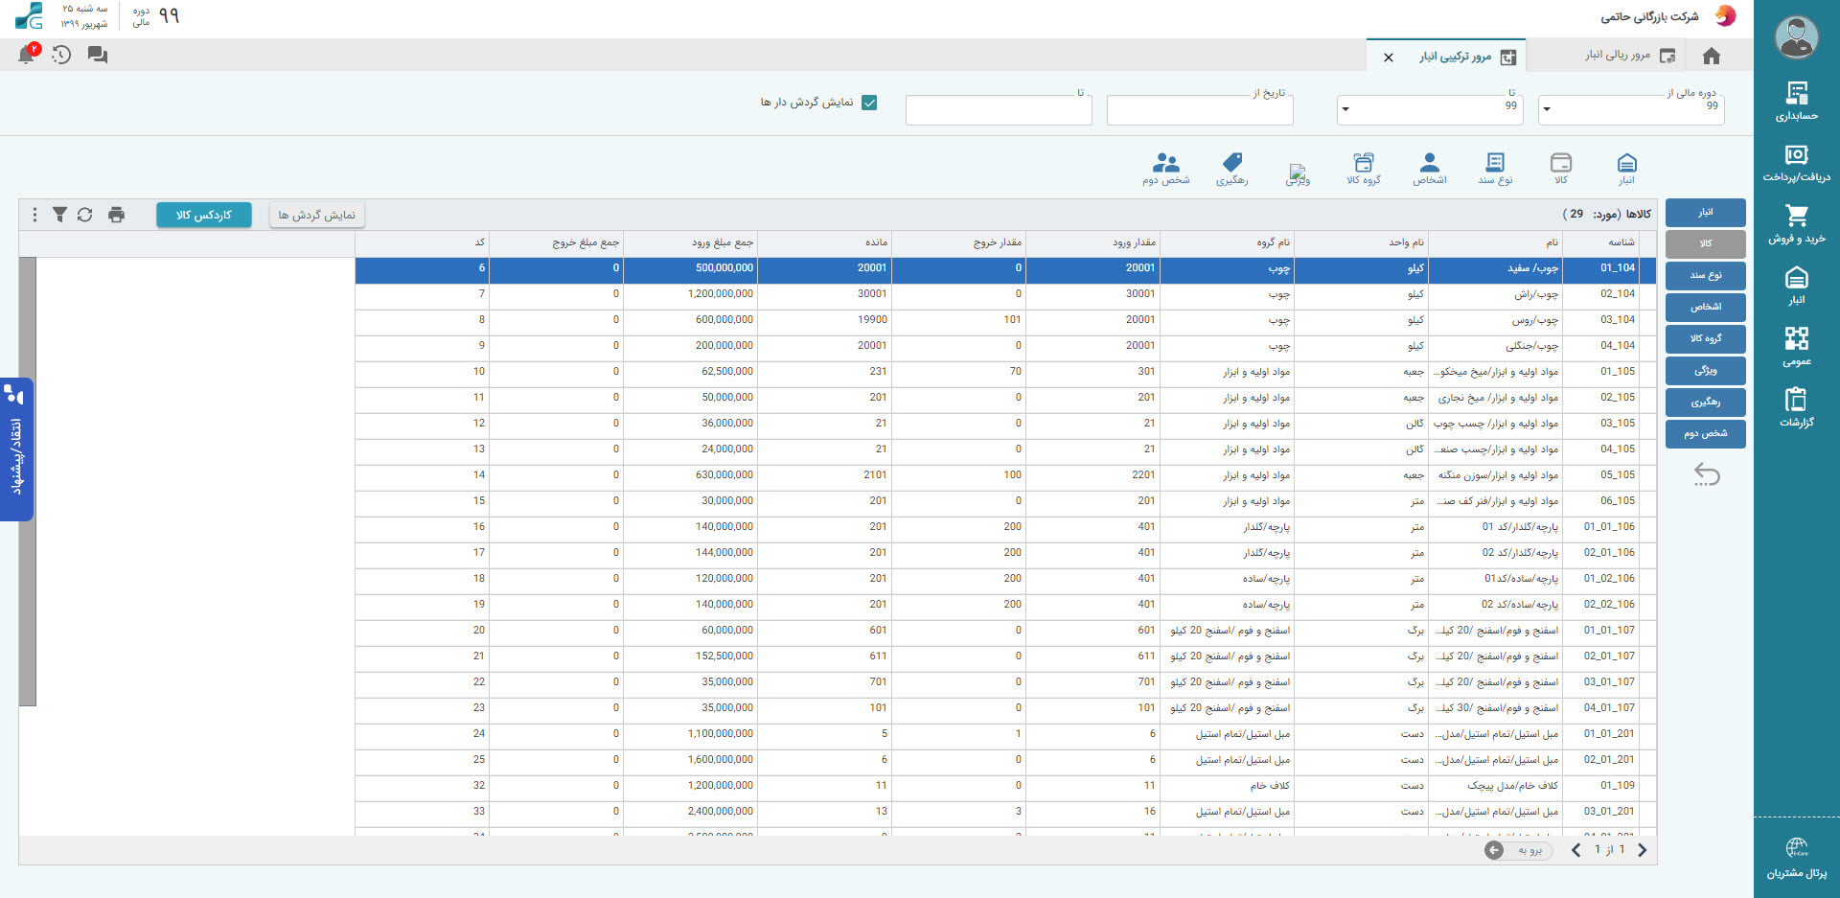Open the history clock icon

(61, 55)
